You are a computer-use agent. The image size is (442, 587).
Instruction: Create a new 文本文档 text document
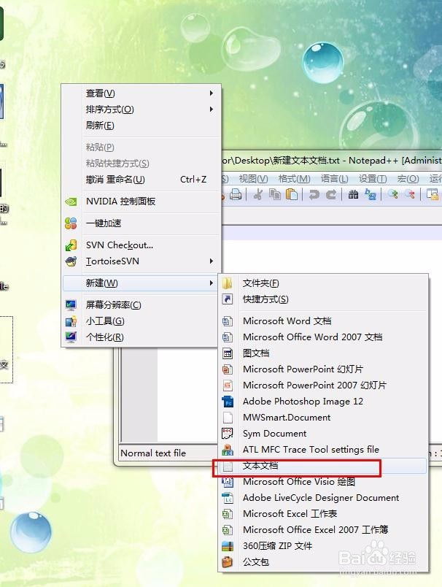tap(323, 466)
